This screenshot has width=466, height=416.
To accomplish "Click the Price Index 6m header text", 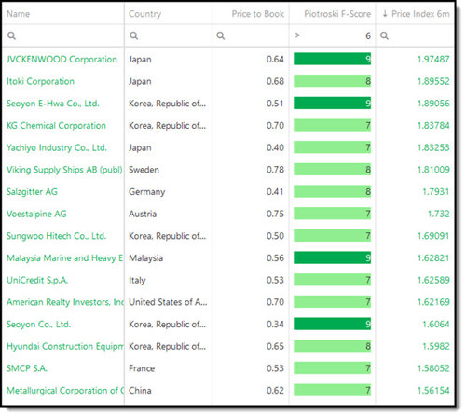I will click(420, 14).
